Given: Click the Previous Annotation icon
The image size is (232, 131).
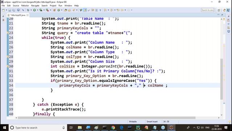Looking at the screenshot, I should tap(112, 10).
